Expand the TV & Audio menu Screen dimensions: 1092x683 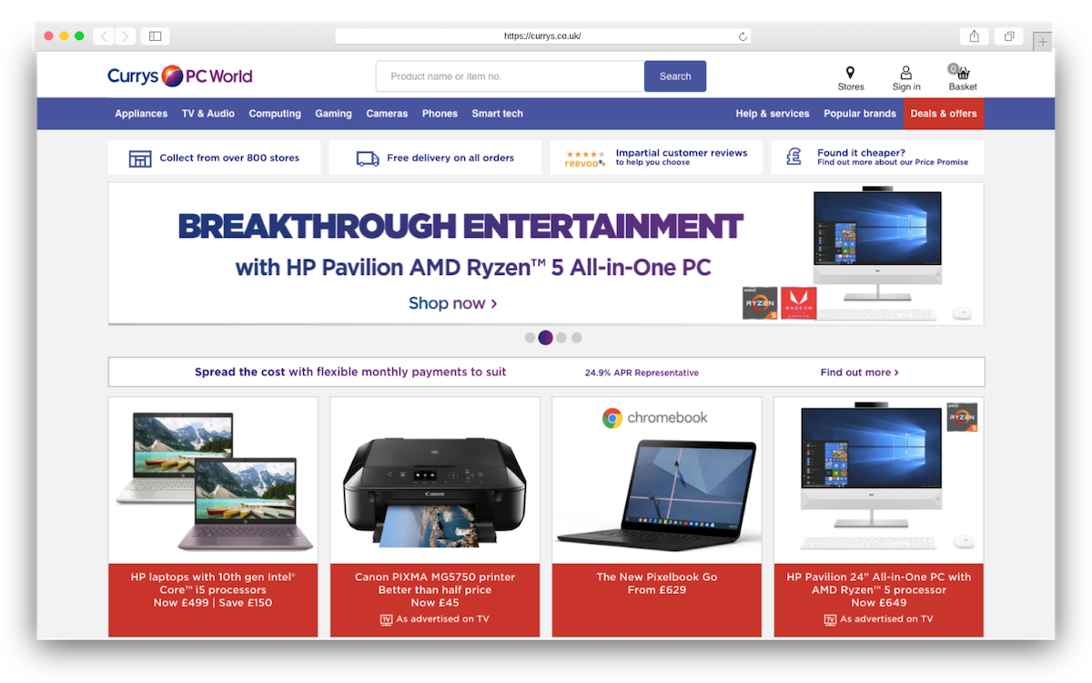tap(208, 114)
